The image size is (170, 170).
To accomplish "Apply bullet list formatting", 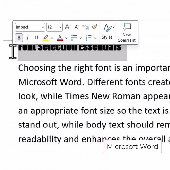I will point(74,38).
